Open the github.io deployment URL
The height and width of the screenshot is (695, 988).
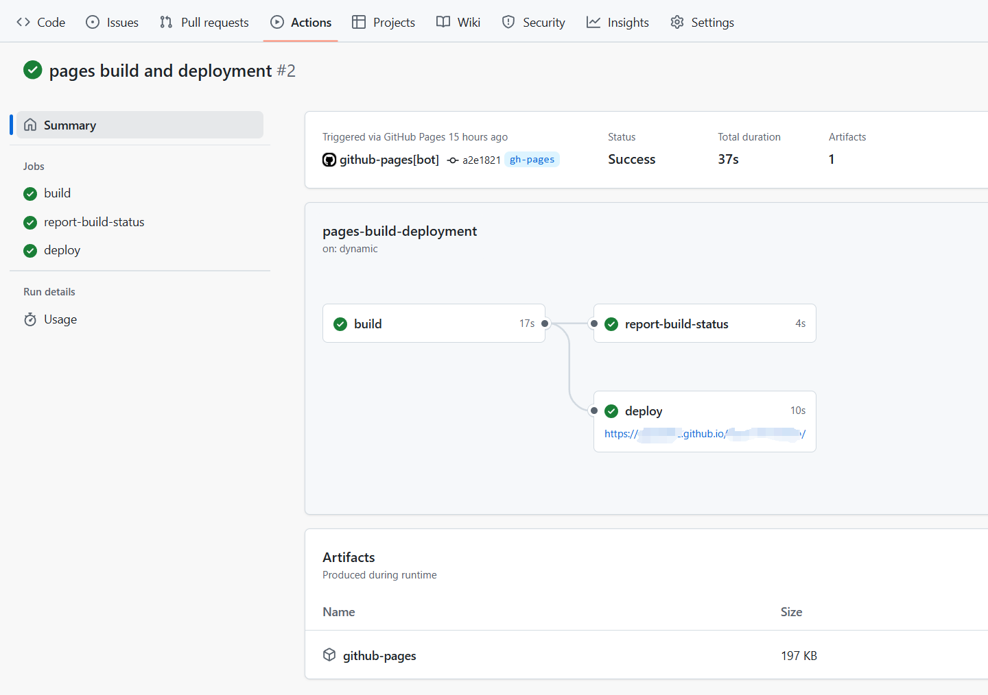pos(705,434)
